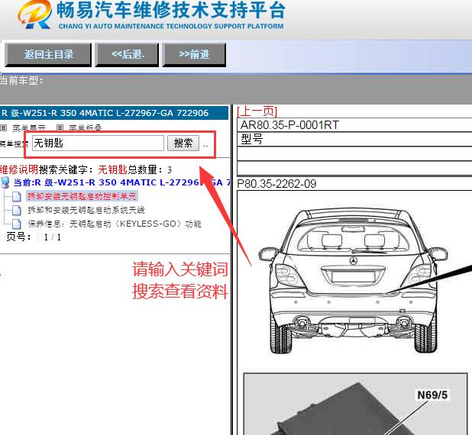Image resolution: width=472 pixels, height=435 pixels.
Task: Focus the keyword search field containing 无钥匙
Action: pos(98,143)
